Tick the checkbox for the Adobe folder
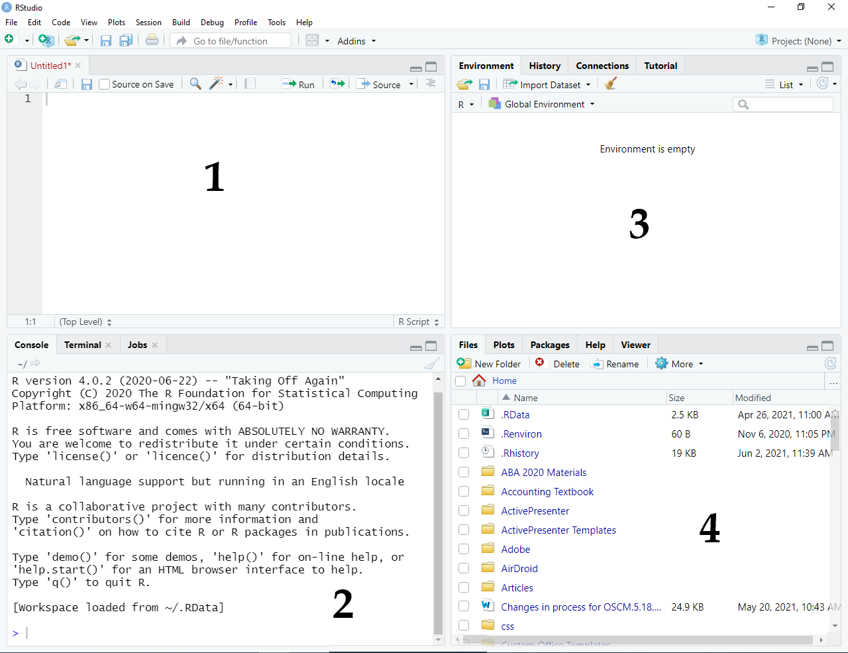Viewport: 848px width, 653px height. coord(464,549)
